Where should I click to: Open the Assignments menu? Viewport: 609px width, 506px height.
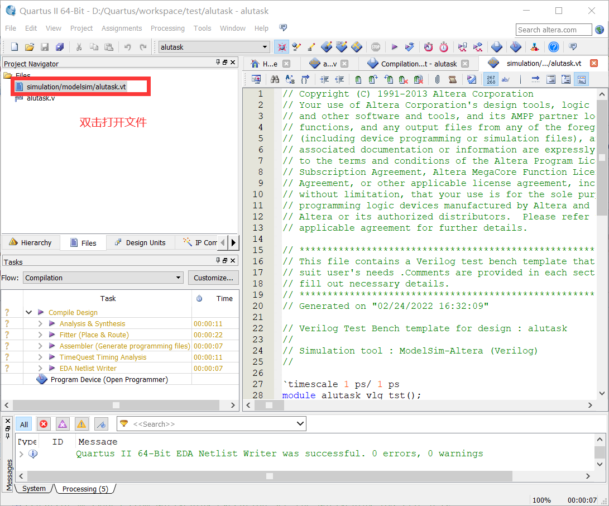(122, 28)
